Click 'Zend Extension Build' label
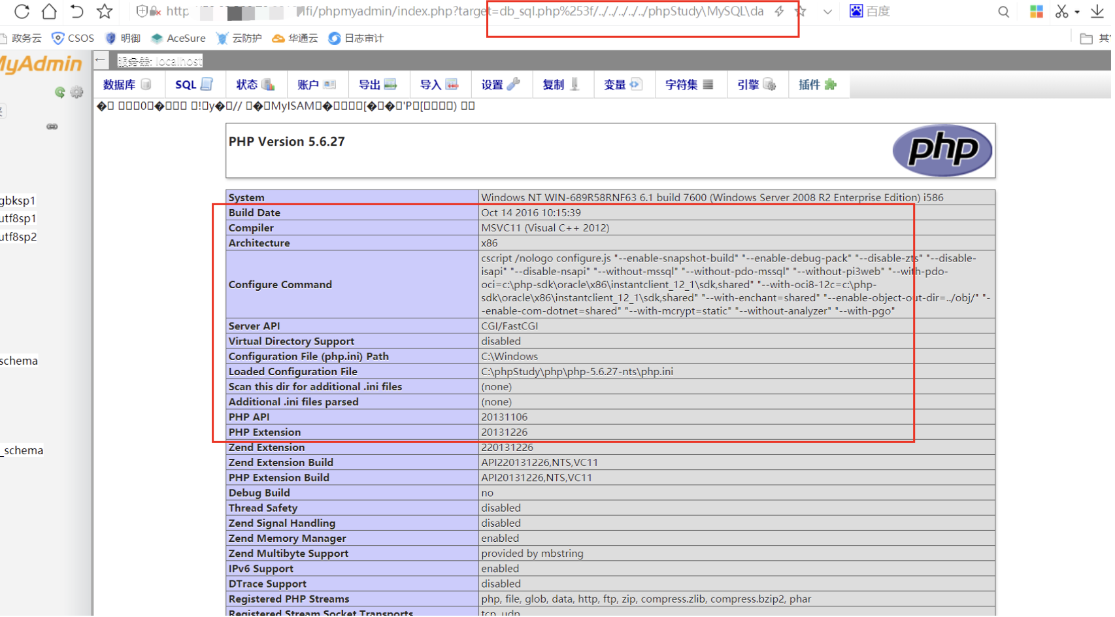 (x=281, y=463)
